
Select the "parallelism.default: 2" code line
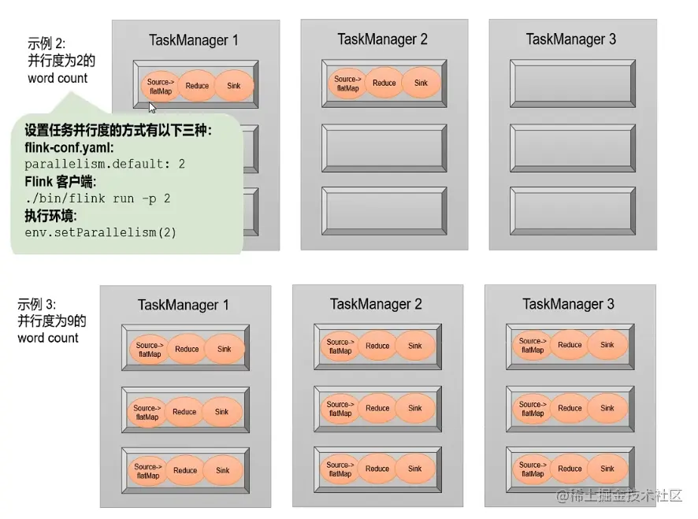pos(105,164)
